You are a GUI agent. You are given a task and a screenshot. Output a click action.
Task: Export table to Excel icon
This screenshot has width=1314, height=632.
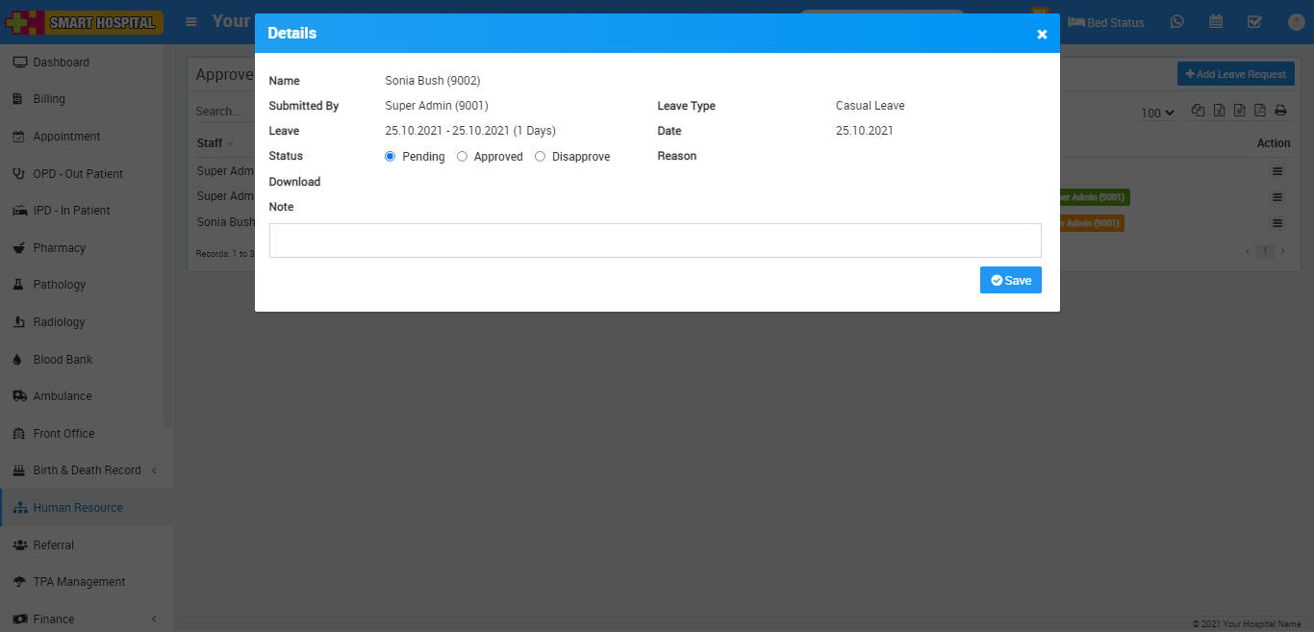[x=1219, y=111]
